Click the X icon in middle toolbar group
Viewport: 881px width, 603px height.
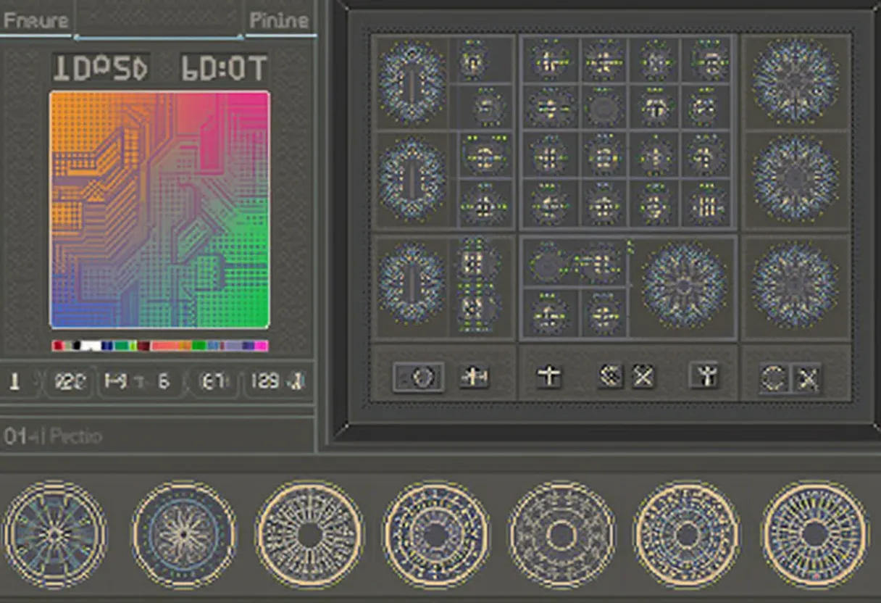click(x=643, y=376)
